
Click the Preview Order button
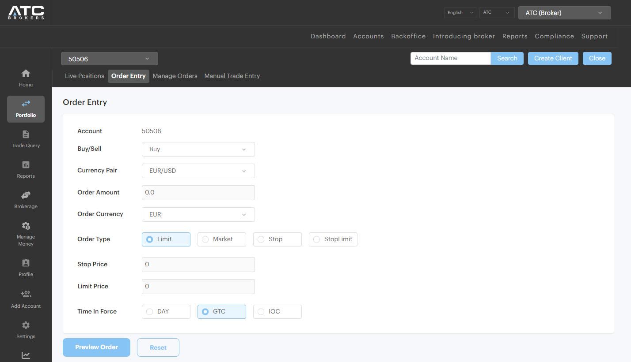pos(96,347)
